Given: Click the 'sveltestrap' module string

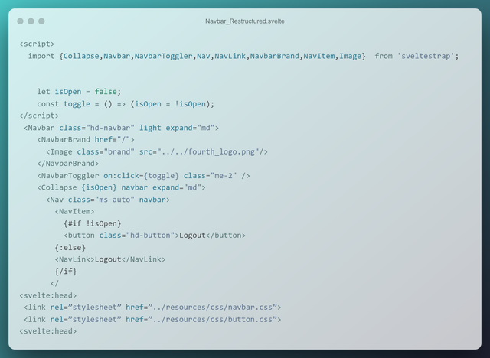Looking at the screenshot, I should pyautogui.click(x=426, y=56).
